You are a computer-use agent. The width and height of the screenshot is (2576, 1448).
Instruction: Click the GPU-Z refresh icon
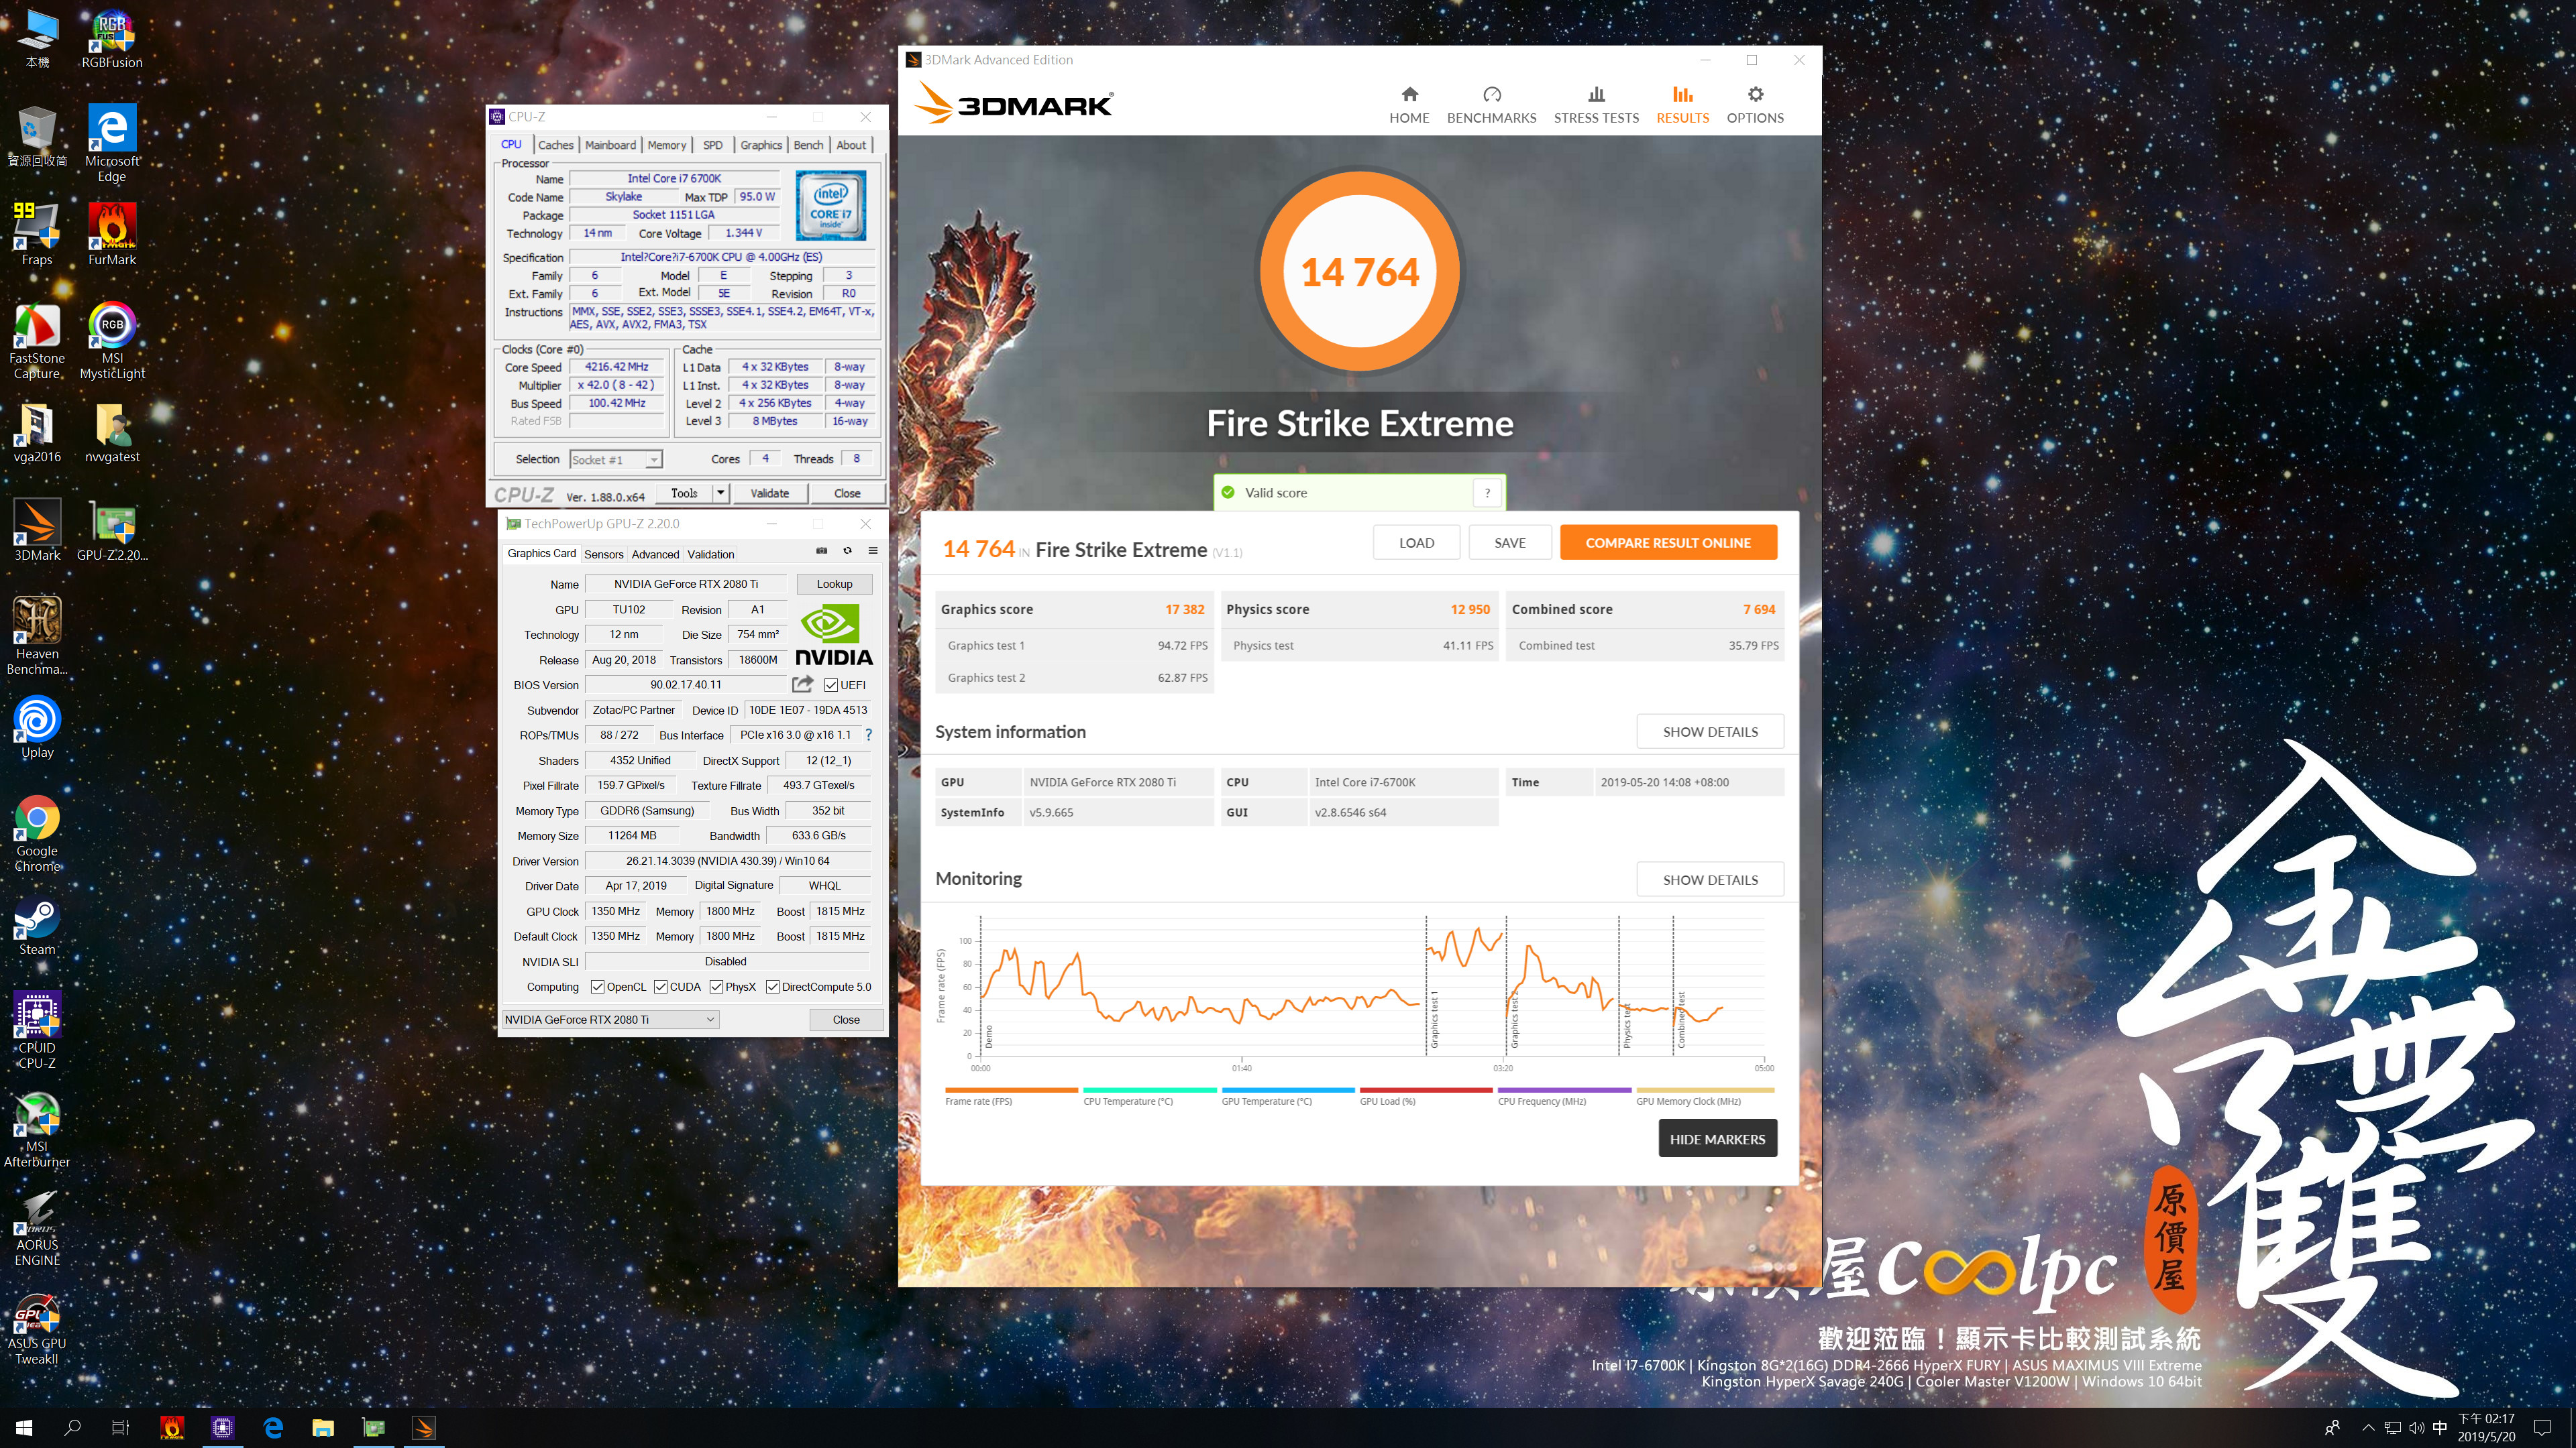[x=847, y=550]
